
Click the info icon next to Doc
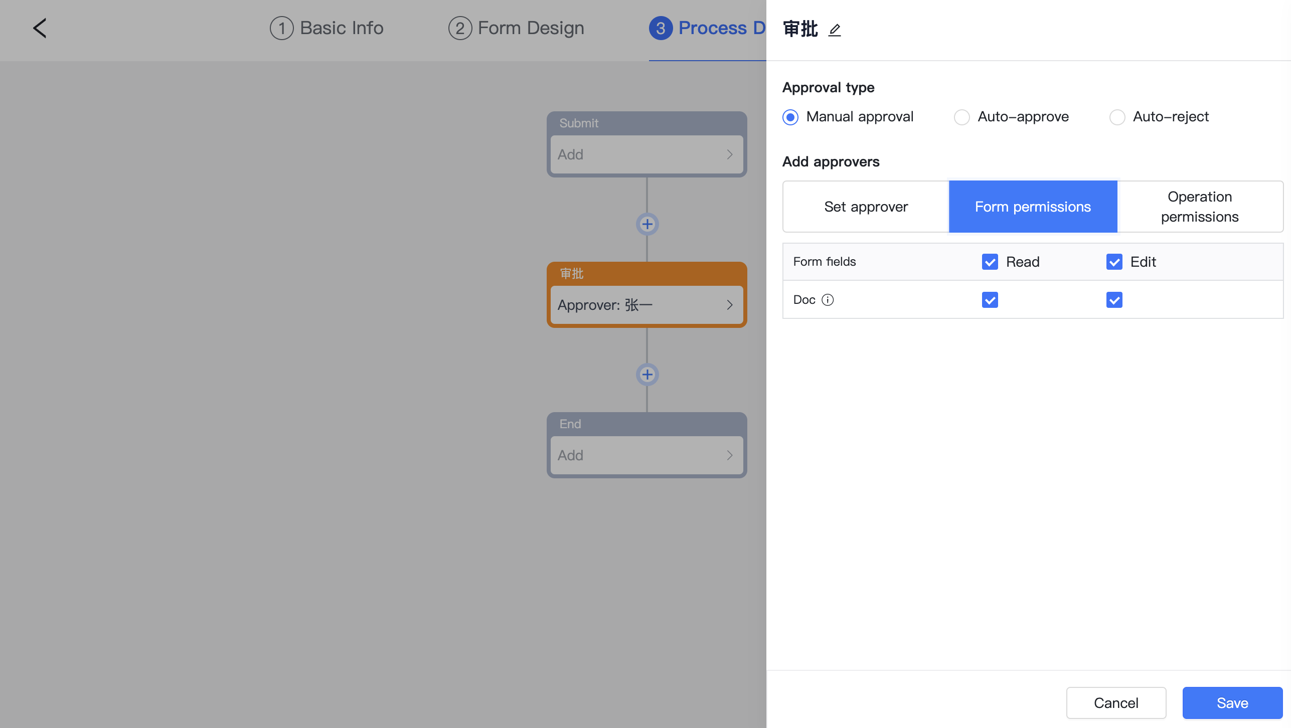(828, 300)
